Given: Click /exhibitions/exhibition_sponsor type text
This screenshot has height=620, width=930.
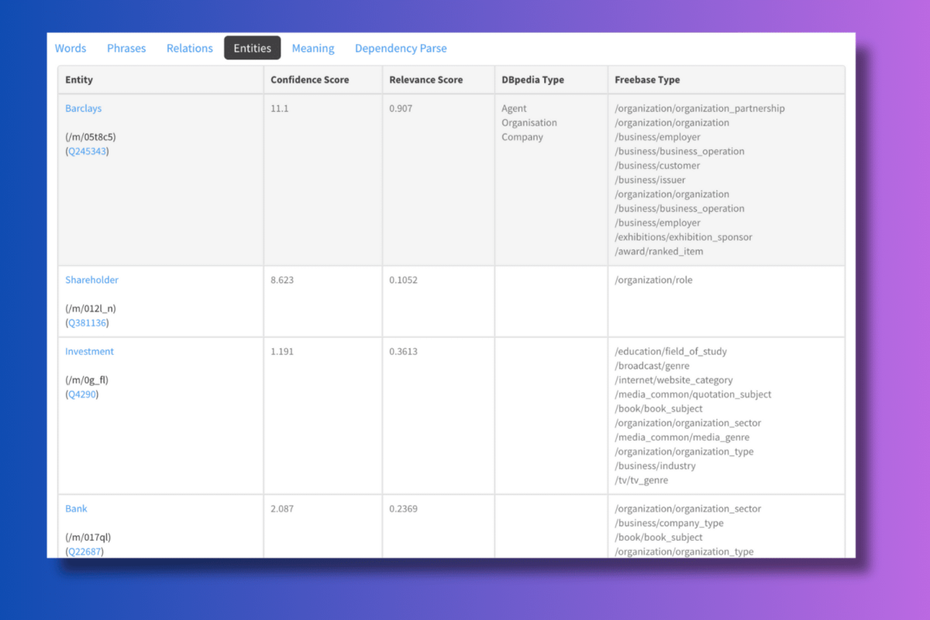Looking at the screenshot, I should point(684,237).
